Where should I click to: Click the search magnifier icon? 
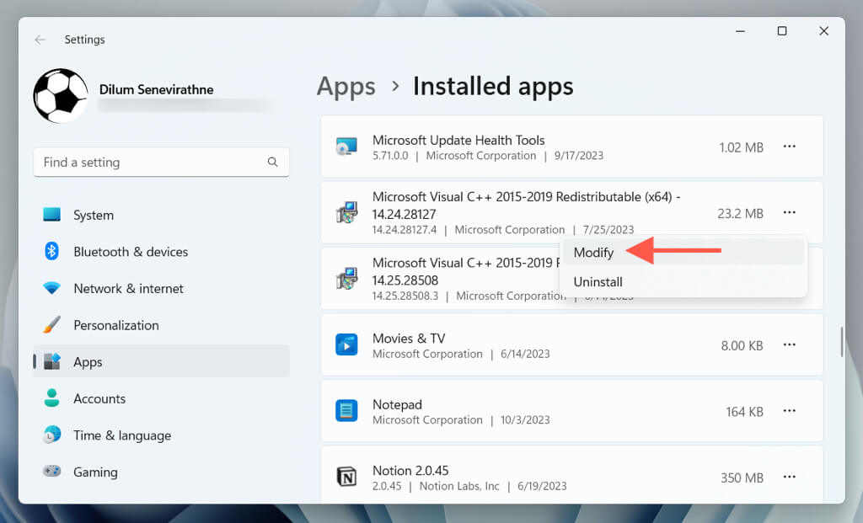tap(272, 162)
